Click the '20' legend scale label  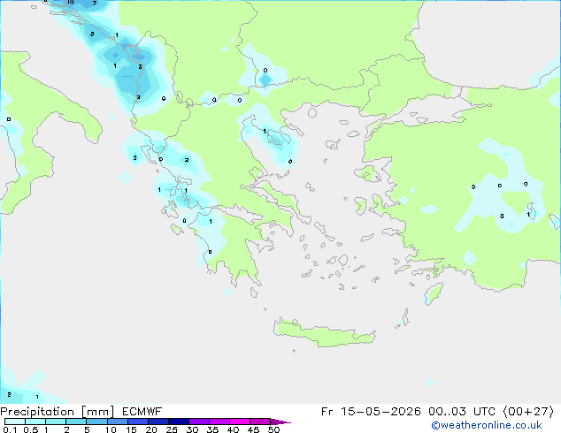point(151,429)
